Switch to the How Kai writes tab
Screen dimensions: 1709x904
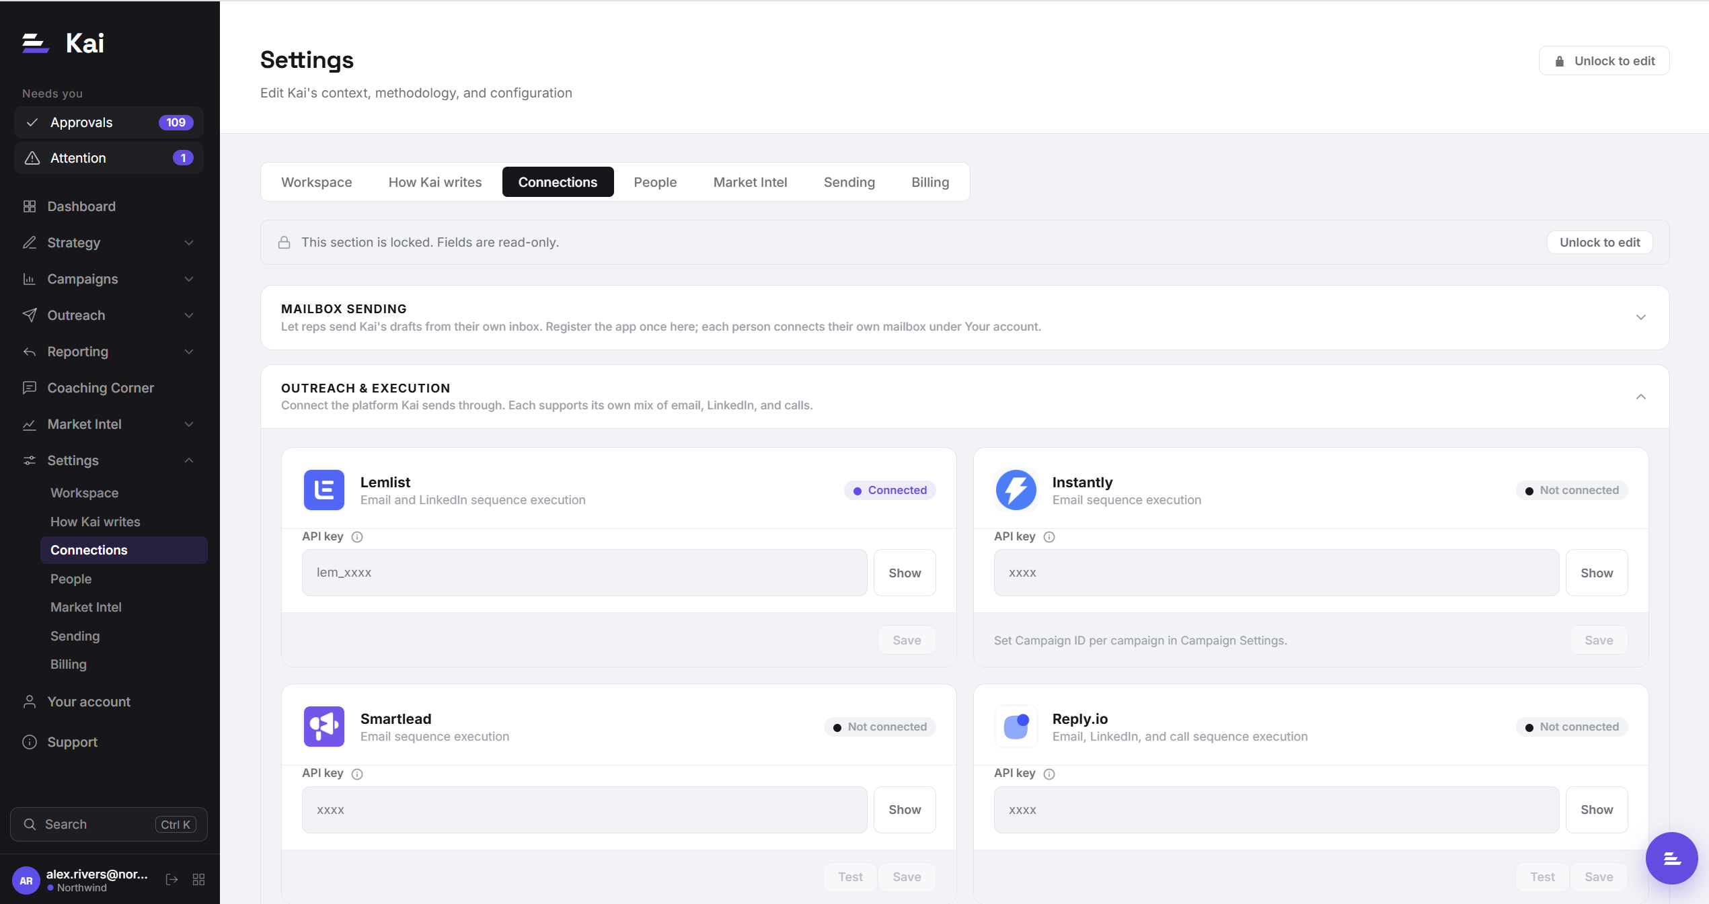click(435, 182)
